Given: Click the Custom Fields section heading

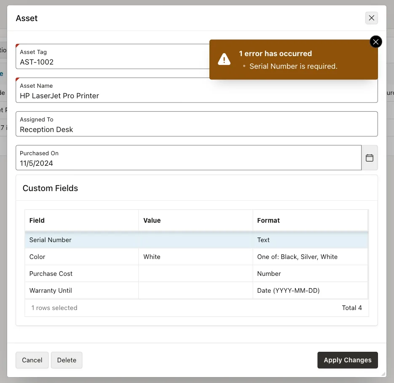Looking at the screenshot, I should (50, 188).
